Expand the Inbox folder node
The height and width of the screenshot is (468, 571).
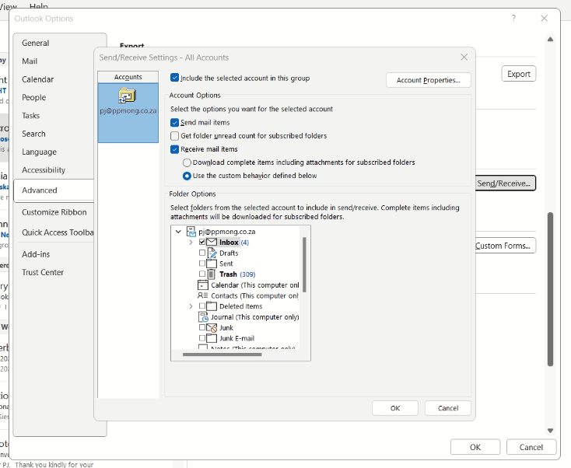click(191, 243)
